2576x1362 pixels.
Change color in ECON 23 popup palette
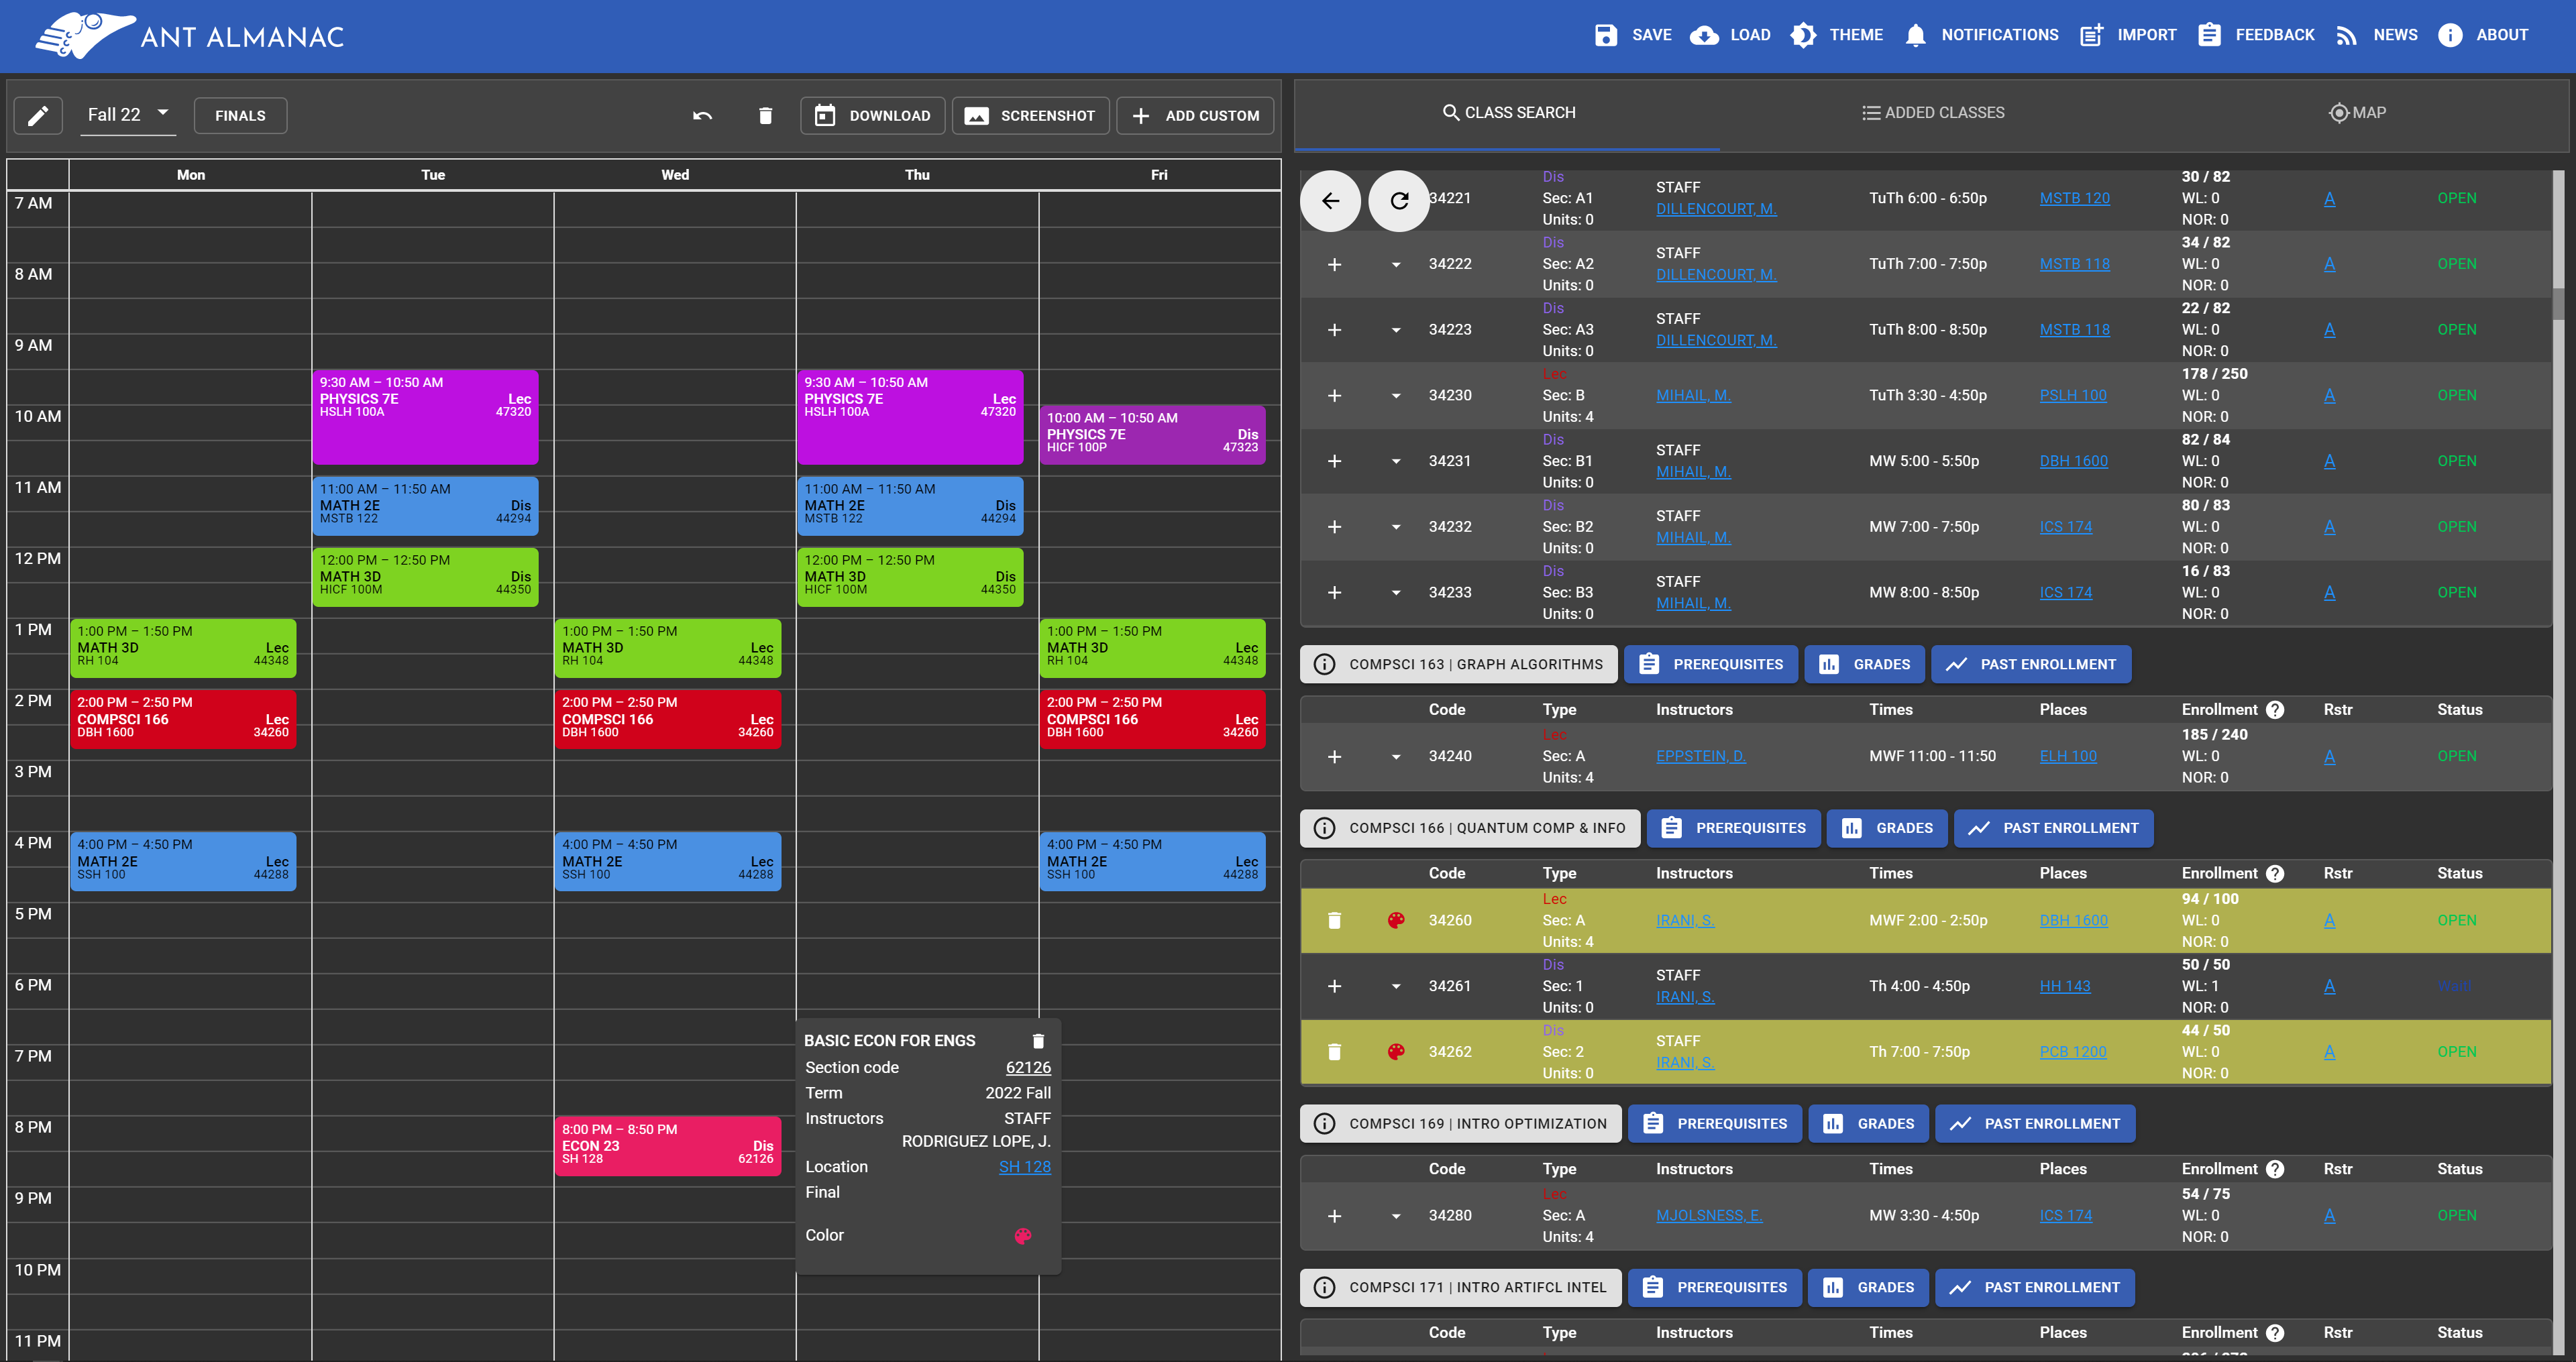[1022, 1236]
